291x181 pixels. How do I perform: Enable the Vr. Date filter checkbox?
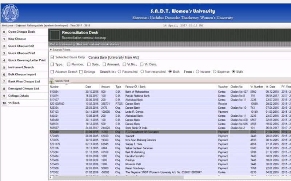[141, 64]
